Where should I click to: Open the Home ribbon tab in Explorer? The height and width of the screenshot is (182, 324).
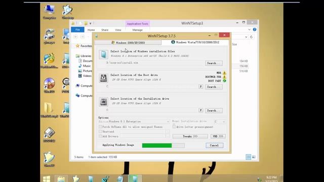click(91, 30)
